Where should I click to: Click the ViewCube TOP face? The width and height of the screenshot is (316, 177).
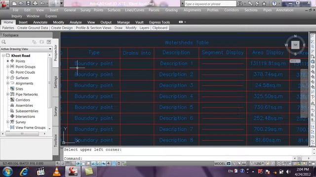(x=295, y=45)
